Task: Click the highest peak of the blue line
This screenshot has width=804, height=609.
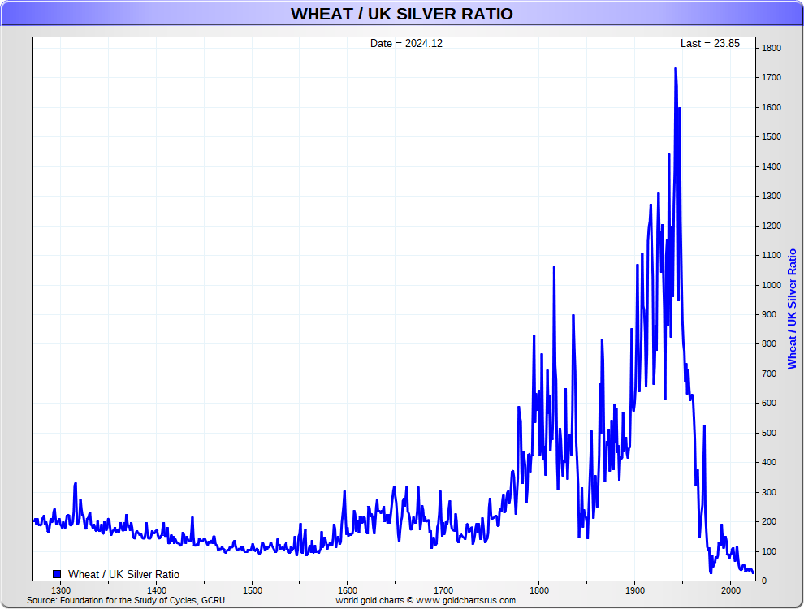Action: click(676, 69)
